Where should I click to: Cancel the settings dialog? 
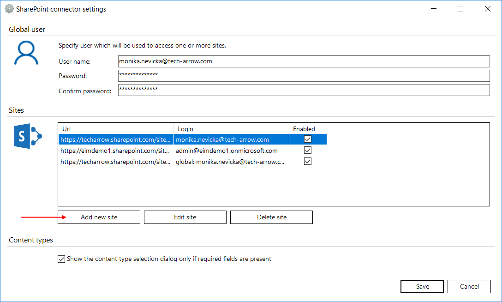click(469, 286)
